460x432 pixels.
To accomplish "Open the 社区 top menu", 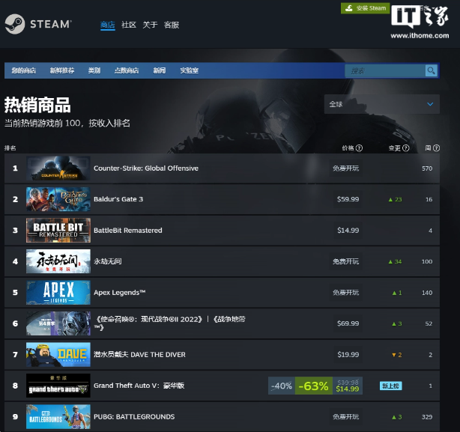I will point(129,25).
